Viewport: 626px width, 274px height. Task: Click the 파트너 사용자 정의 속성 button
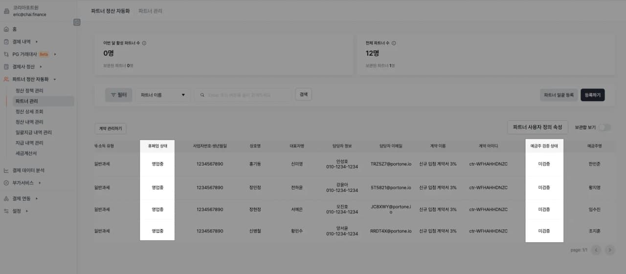537,127
